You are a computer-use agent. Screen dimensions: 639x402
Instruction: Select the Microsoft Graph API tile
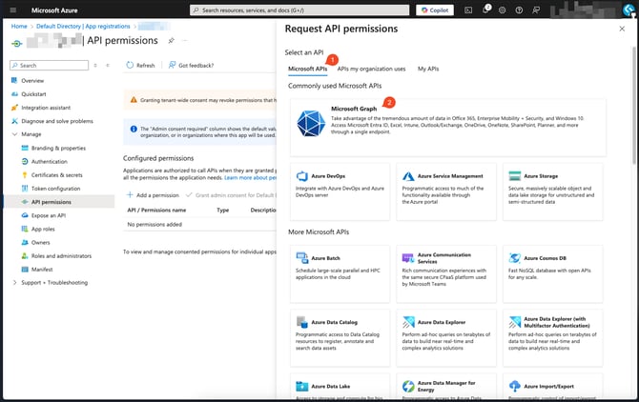click(446, 124)
